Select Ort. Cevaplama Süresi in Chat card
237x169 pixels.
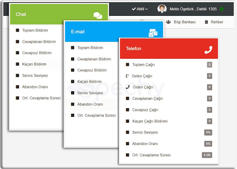pyautogui.click(x=41, y=98)
